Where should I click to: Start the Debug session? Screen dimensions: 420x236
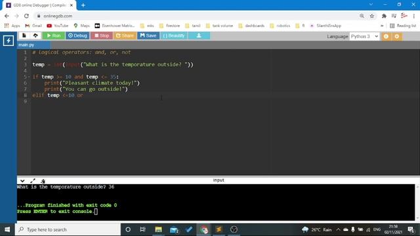point(77,35)
